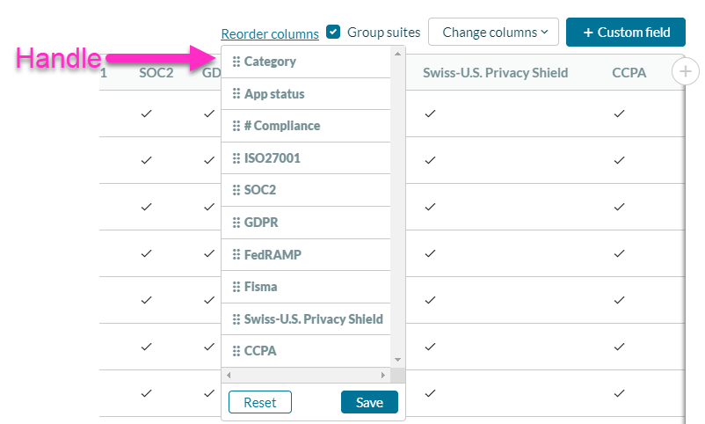Select the # Compliance drag handle
705x424 pixels.
tap(236, 126)
